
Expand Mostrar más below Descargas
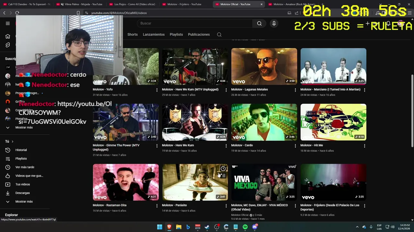point(25,202)
